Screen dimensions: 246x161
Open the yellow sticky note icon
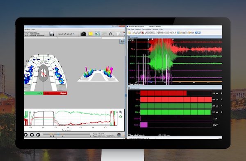(91, 34)
